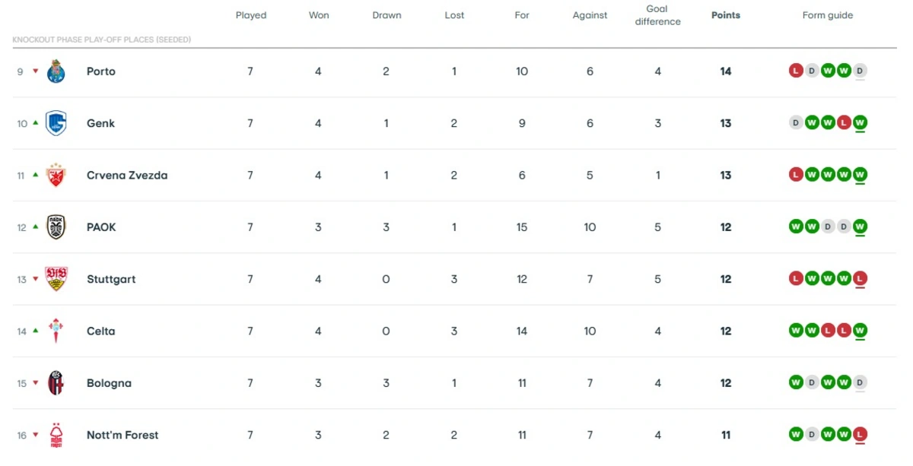Click Bologna's most recent draw badge
Viewport: 913px width, 466px height.
[x=860, y=383]
